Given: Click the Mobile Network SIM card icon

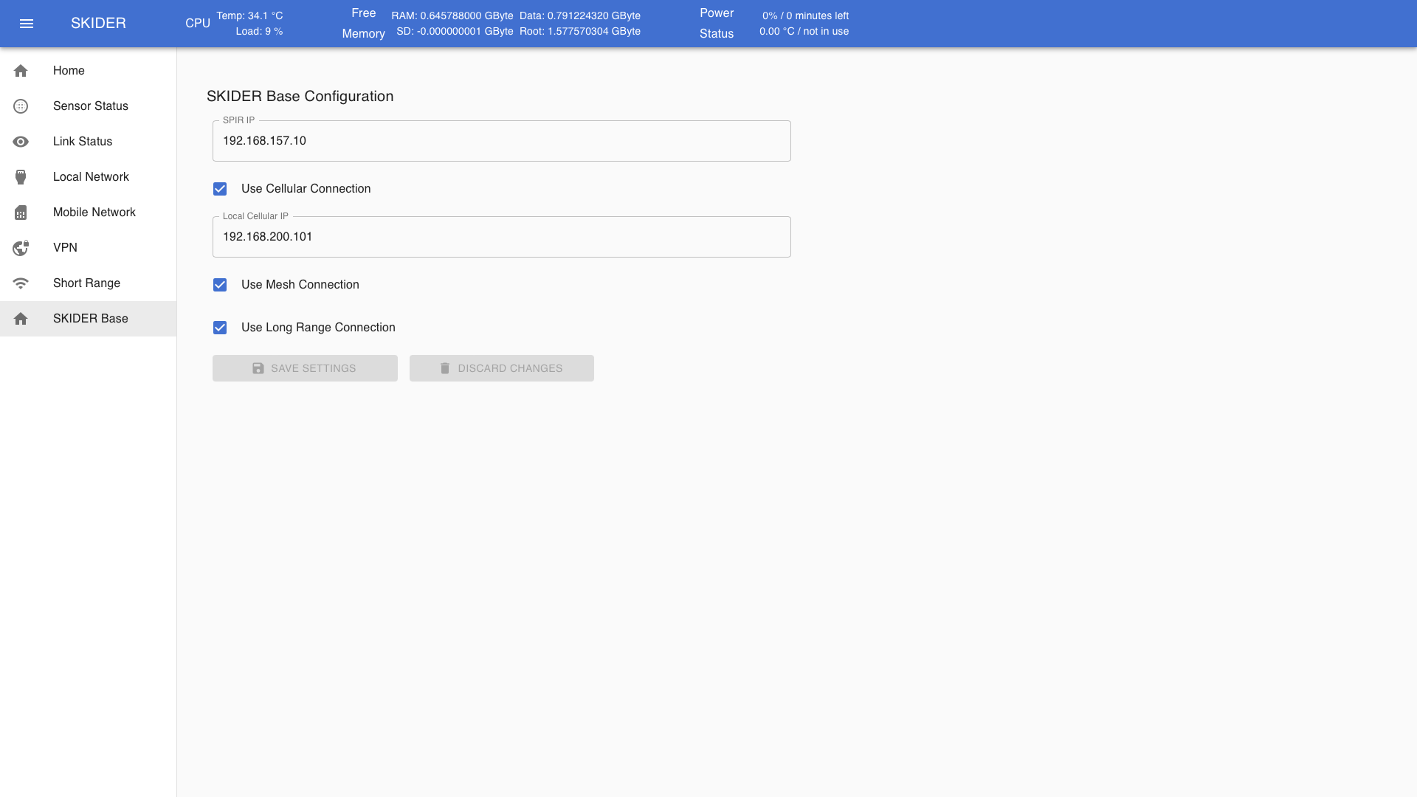Looking at the screenshot, I should click(21, 213).
